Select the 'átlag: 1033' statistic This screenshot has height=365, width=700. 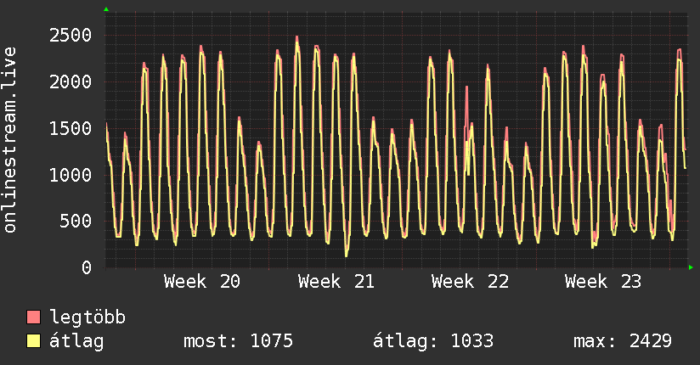433,341
